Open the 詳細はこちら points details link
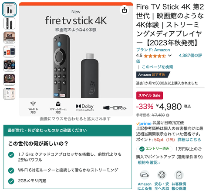This screenshot has width=209, height=191. coord(189,140)
